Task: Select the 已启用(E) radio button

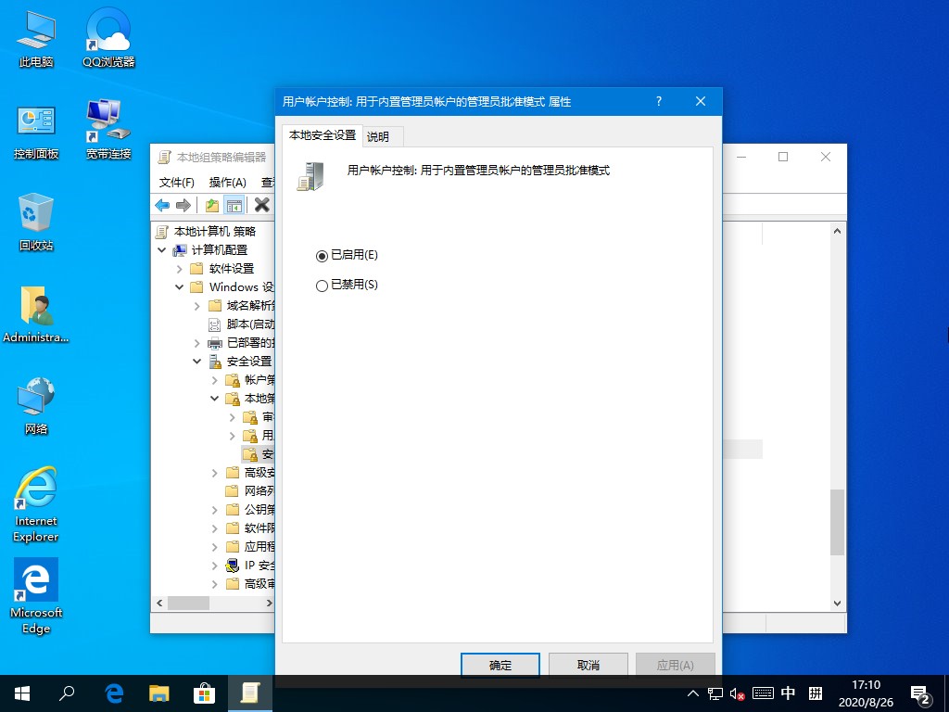Action: click(323, 256)
